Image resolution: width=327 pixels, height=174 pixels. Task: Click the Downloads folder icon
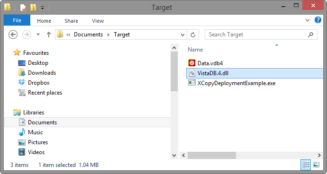click(22, 73)
